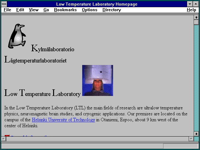Screen dimensions: 200x150
Task: Click the Lågtemperaturlaboratoriet heading text
Action: pyautogui.click(x=35, y=60)
